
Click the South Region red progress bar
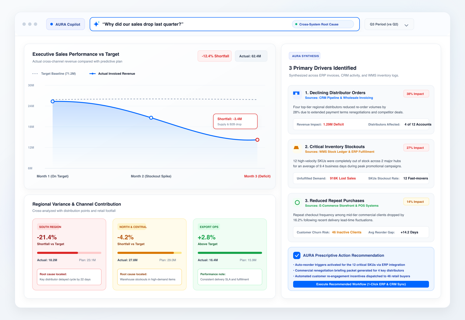pyautogui.click(x=69, y=253)
